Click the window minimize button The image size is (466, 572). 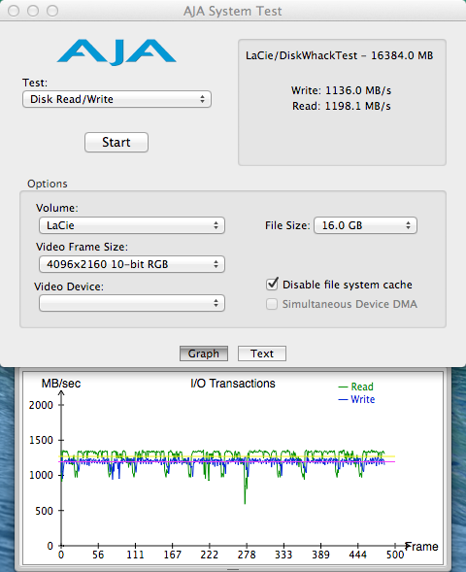coord(33,11)
